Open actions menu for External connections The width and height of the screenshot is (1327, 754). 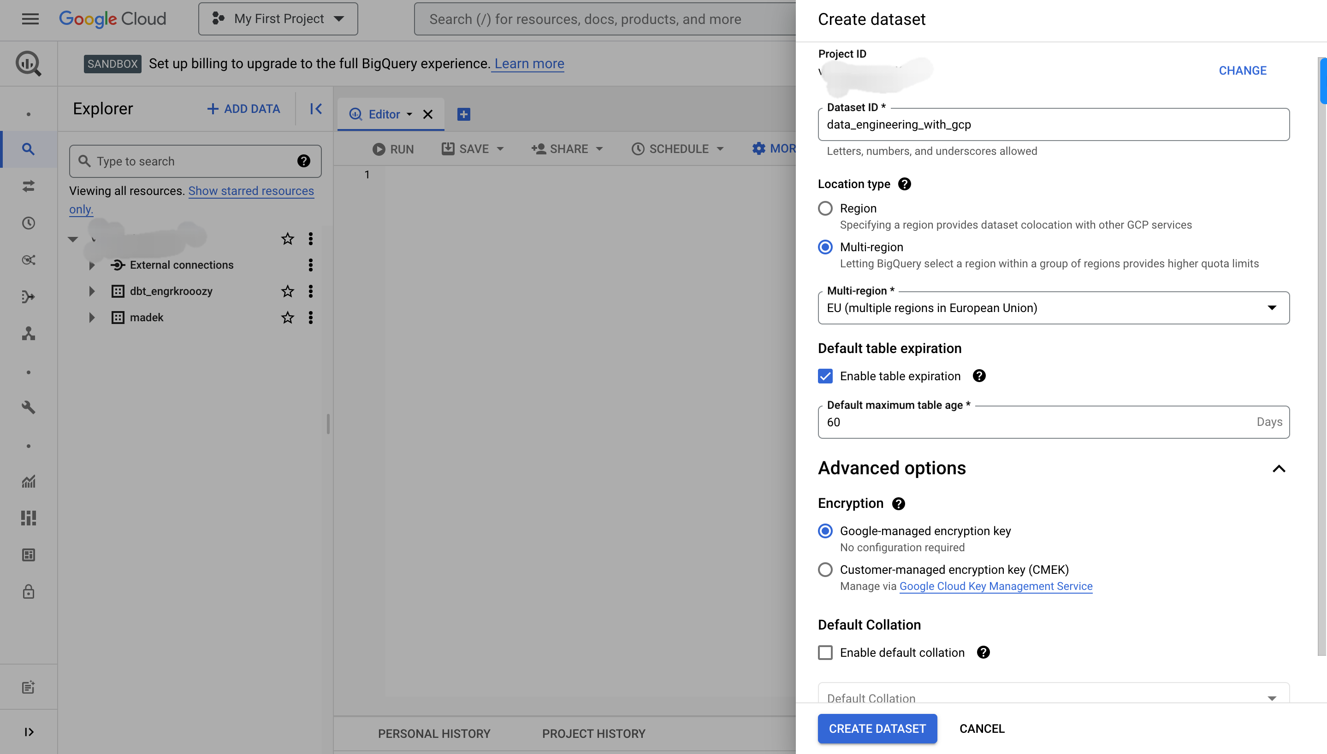[x=311, y=265]
